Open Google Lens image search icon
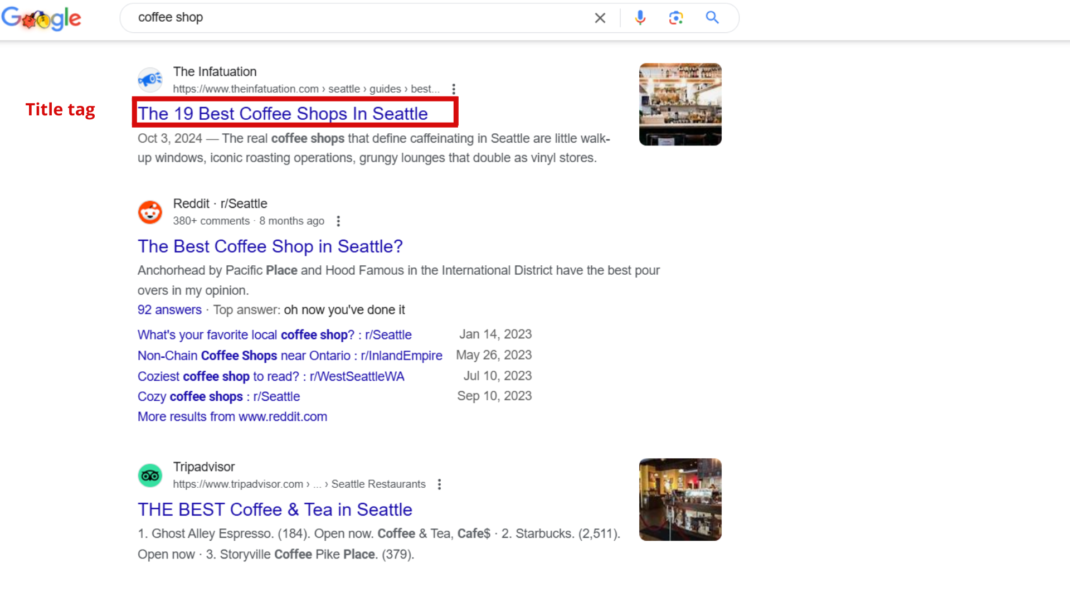The image size is (1070, 602). 675,18
